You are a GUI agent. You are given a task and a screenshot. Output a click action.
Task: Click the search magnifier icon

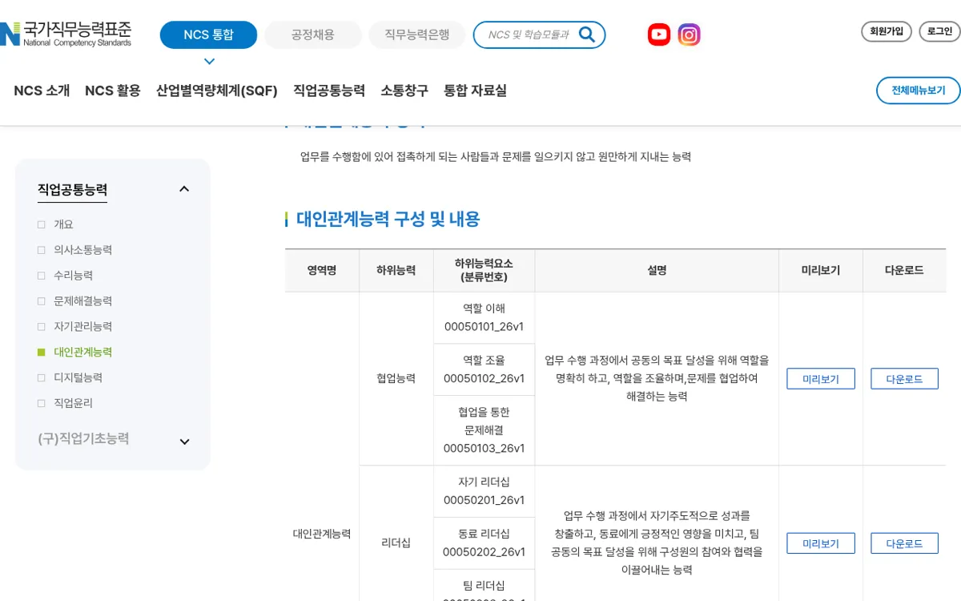click(587, 34)
